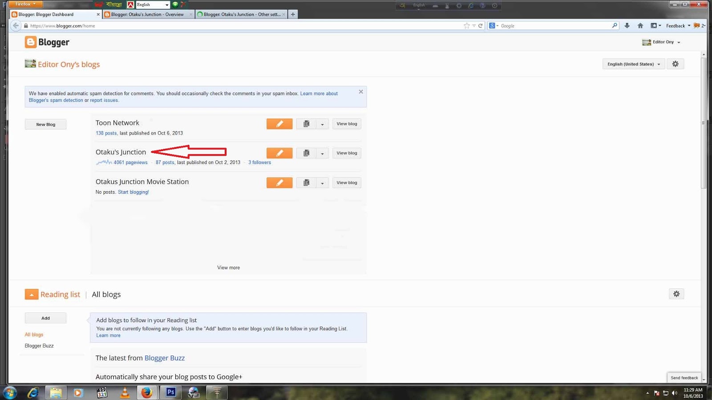712x400 pixels.
Task: Click the Windows Start button
Action: tap(10, 392)
